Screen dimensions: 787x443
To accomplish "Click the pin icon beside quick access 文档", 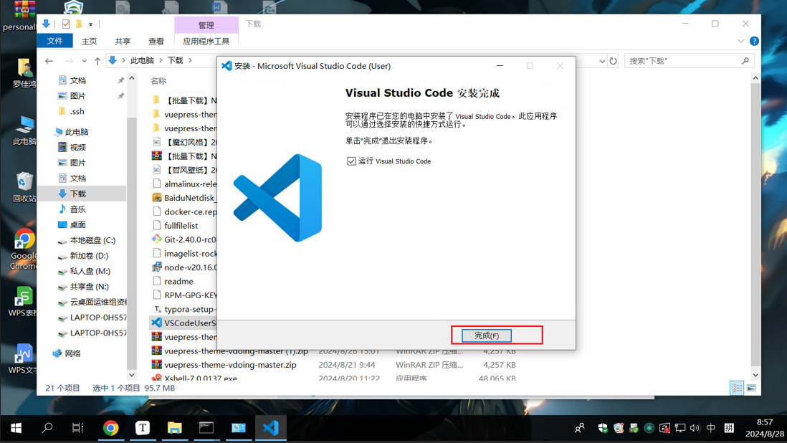I will click(x=121, y=80).
